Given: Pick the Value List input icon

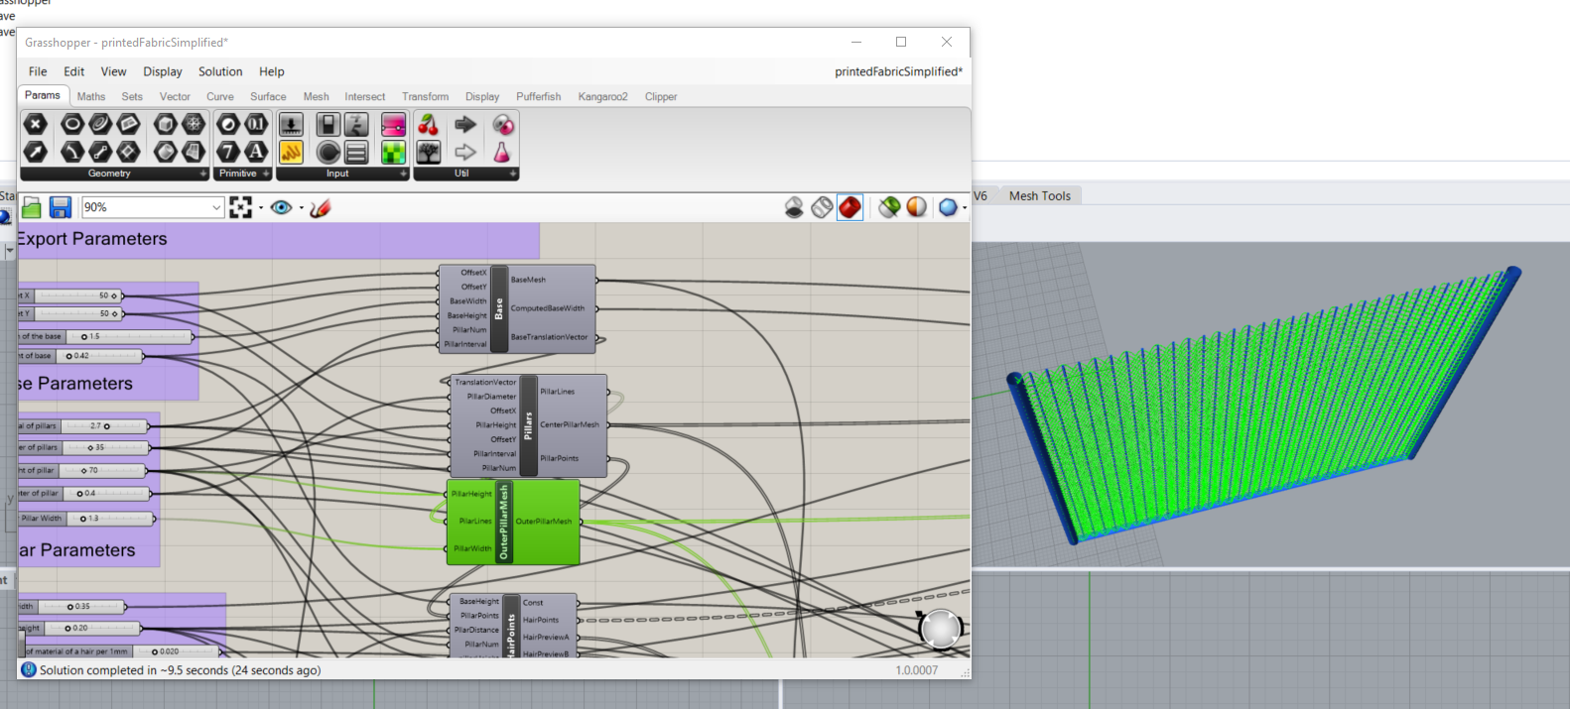Looking at the screenshot, I should click(x=356, y=152).
